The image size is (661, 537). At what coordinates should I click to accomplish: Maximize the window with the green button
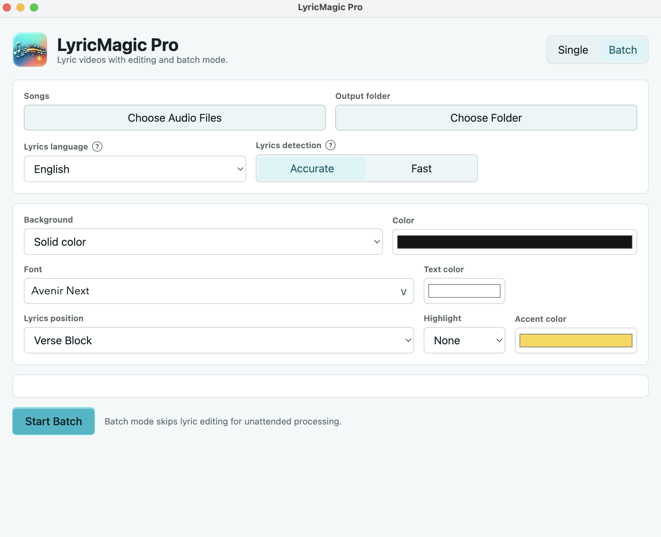34,7
